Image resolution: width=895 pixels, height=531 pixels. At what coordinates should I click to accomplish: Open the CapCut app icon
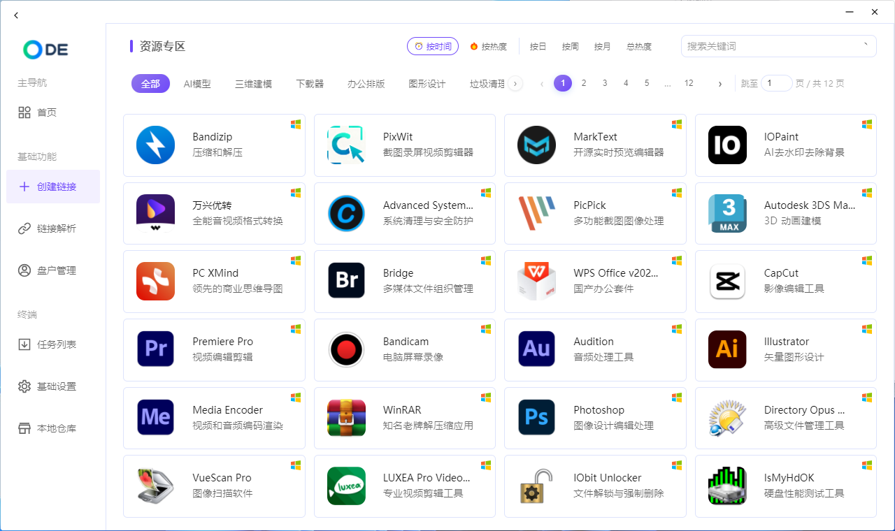[x=727, y=281]
